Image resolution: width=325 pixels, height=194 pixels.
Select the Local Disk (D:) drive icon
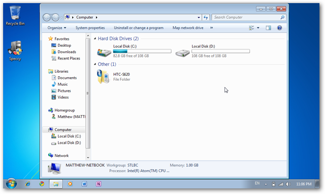click(x=182, y=53)
